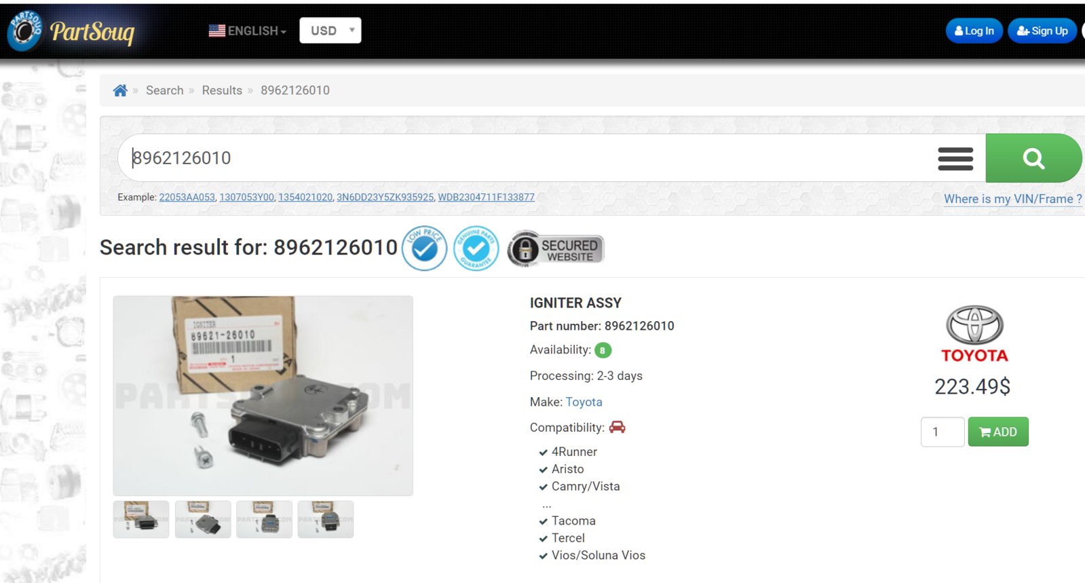The height and width of the screenshot is (583, 1085).
Task: Click Processing: 2-3 days text
Action: click(586, 376)
